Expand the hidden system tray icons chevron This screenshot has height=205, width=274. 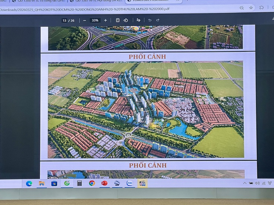[x=245, y=183]
